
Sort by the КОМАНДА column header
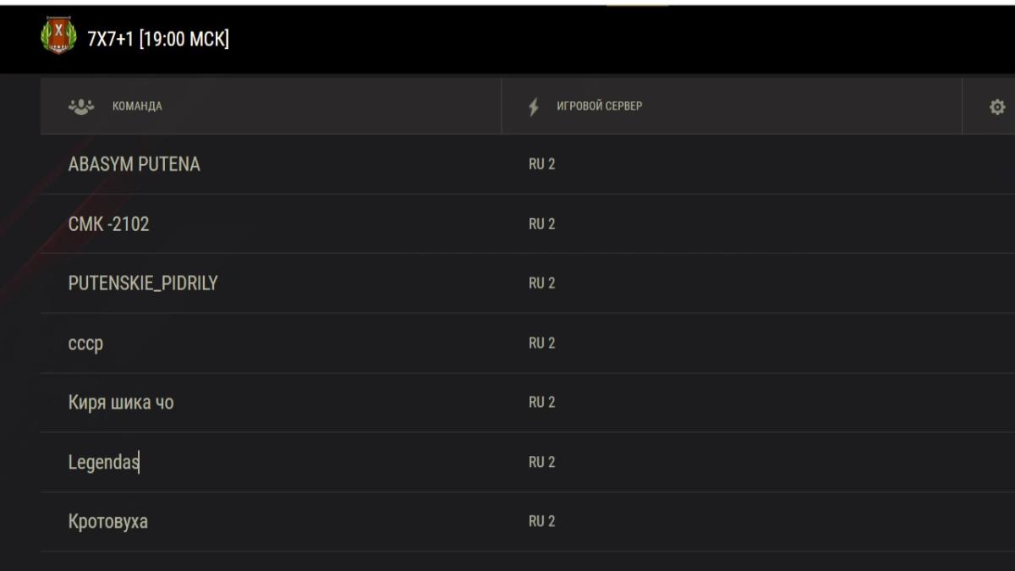pos(137,107)
